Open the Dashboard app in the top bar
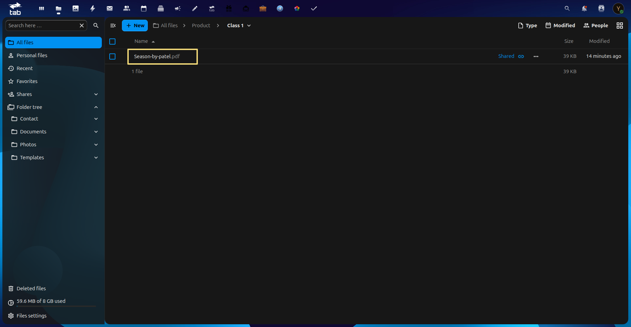The height and width of the screenshot is (327, 631). point(42,9)
